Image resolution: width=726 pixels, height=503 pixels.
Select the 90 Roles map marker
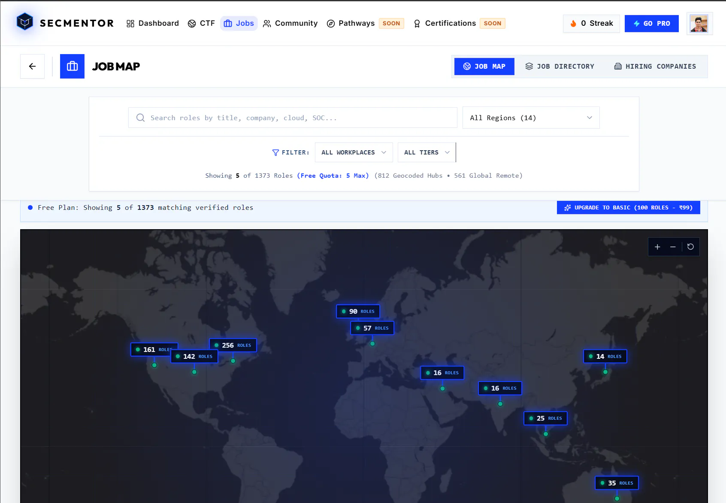358,311
